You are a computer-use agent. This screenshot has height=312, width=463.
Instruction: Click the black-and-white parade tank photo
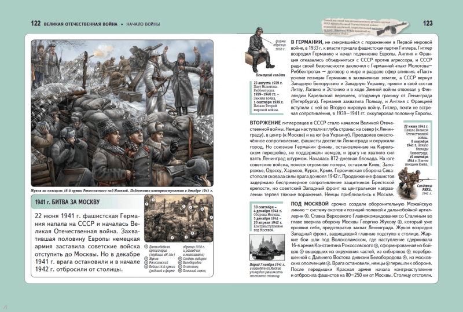pos(267,247)
